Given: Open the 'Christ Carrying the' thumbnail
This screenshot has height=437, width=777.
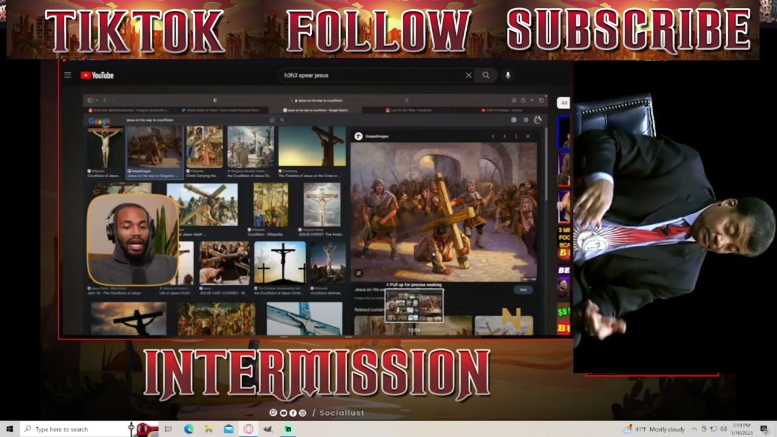Looking at the screenshot, I should (x=204, y=147).
